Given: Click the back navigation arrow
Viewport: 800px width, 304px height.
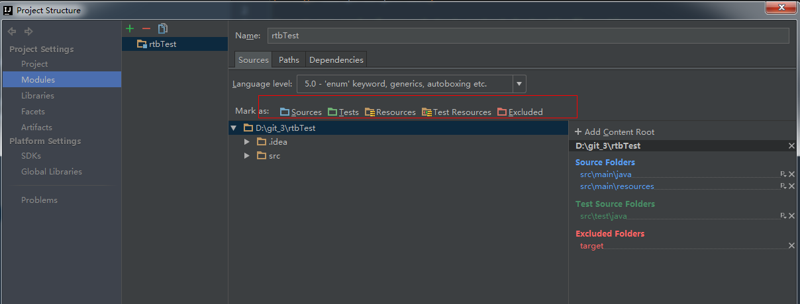Looking at the screenshot, I should (12, 31).
